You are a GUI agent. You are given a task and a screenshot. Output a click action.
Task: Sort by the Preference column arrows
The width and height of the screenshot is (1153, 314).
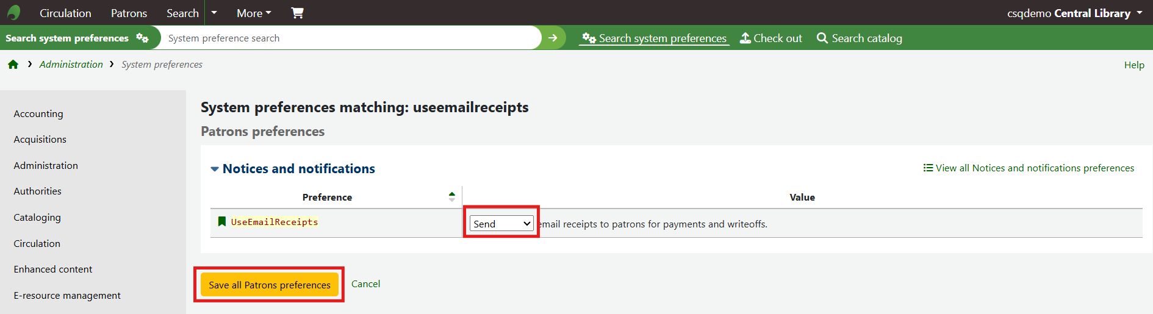click(x=451, y=197)
